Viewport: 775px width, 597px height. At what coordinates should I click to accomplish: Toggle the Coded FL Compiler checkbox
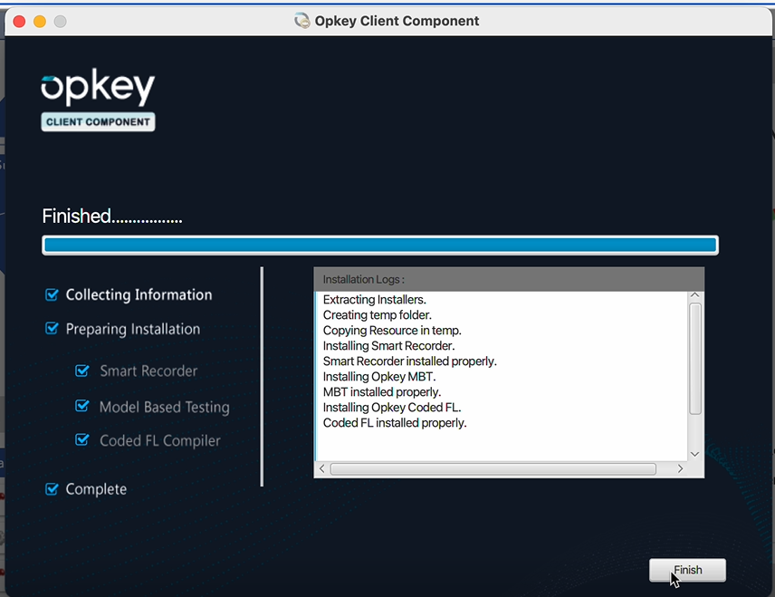[x=82, y=439]
